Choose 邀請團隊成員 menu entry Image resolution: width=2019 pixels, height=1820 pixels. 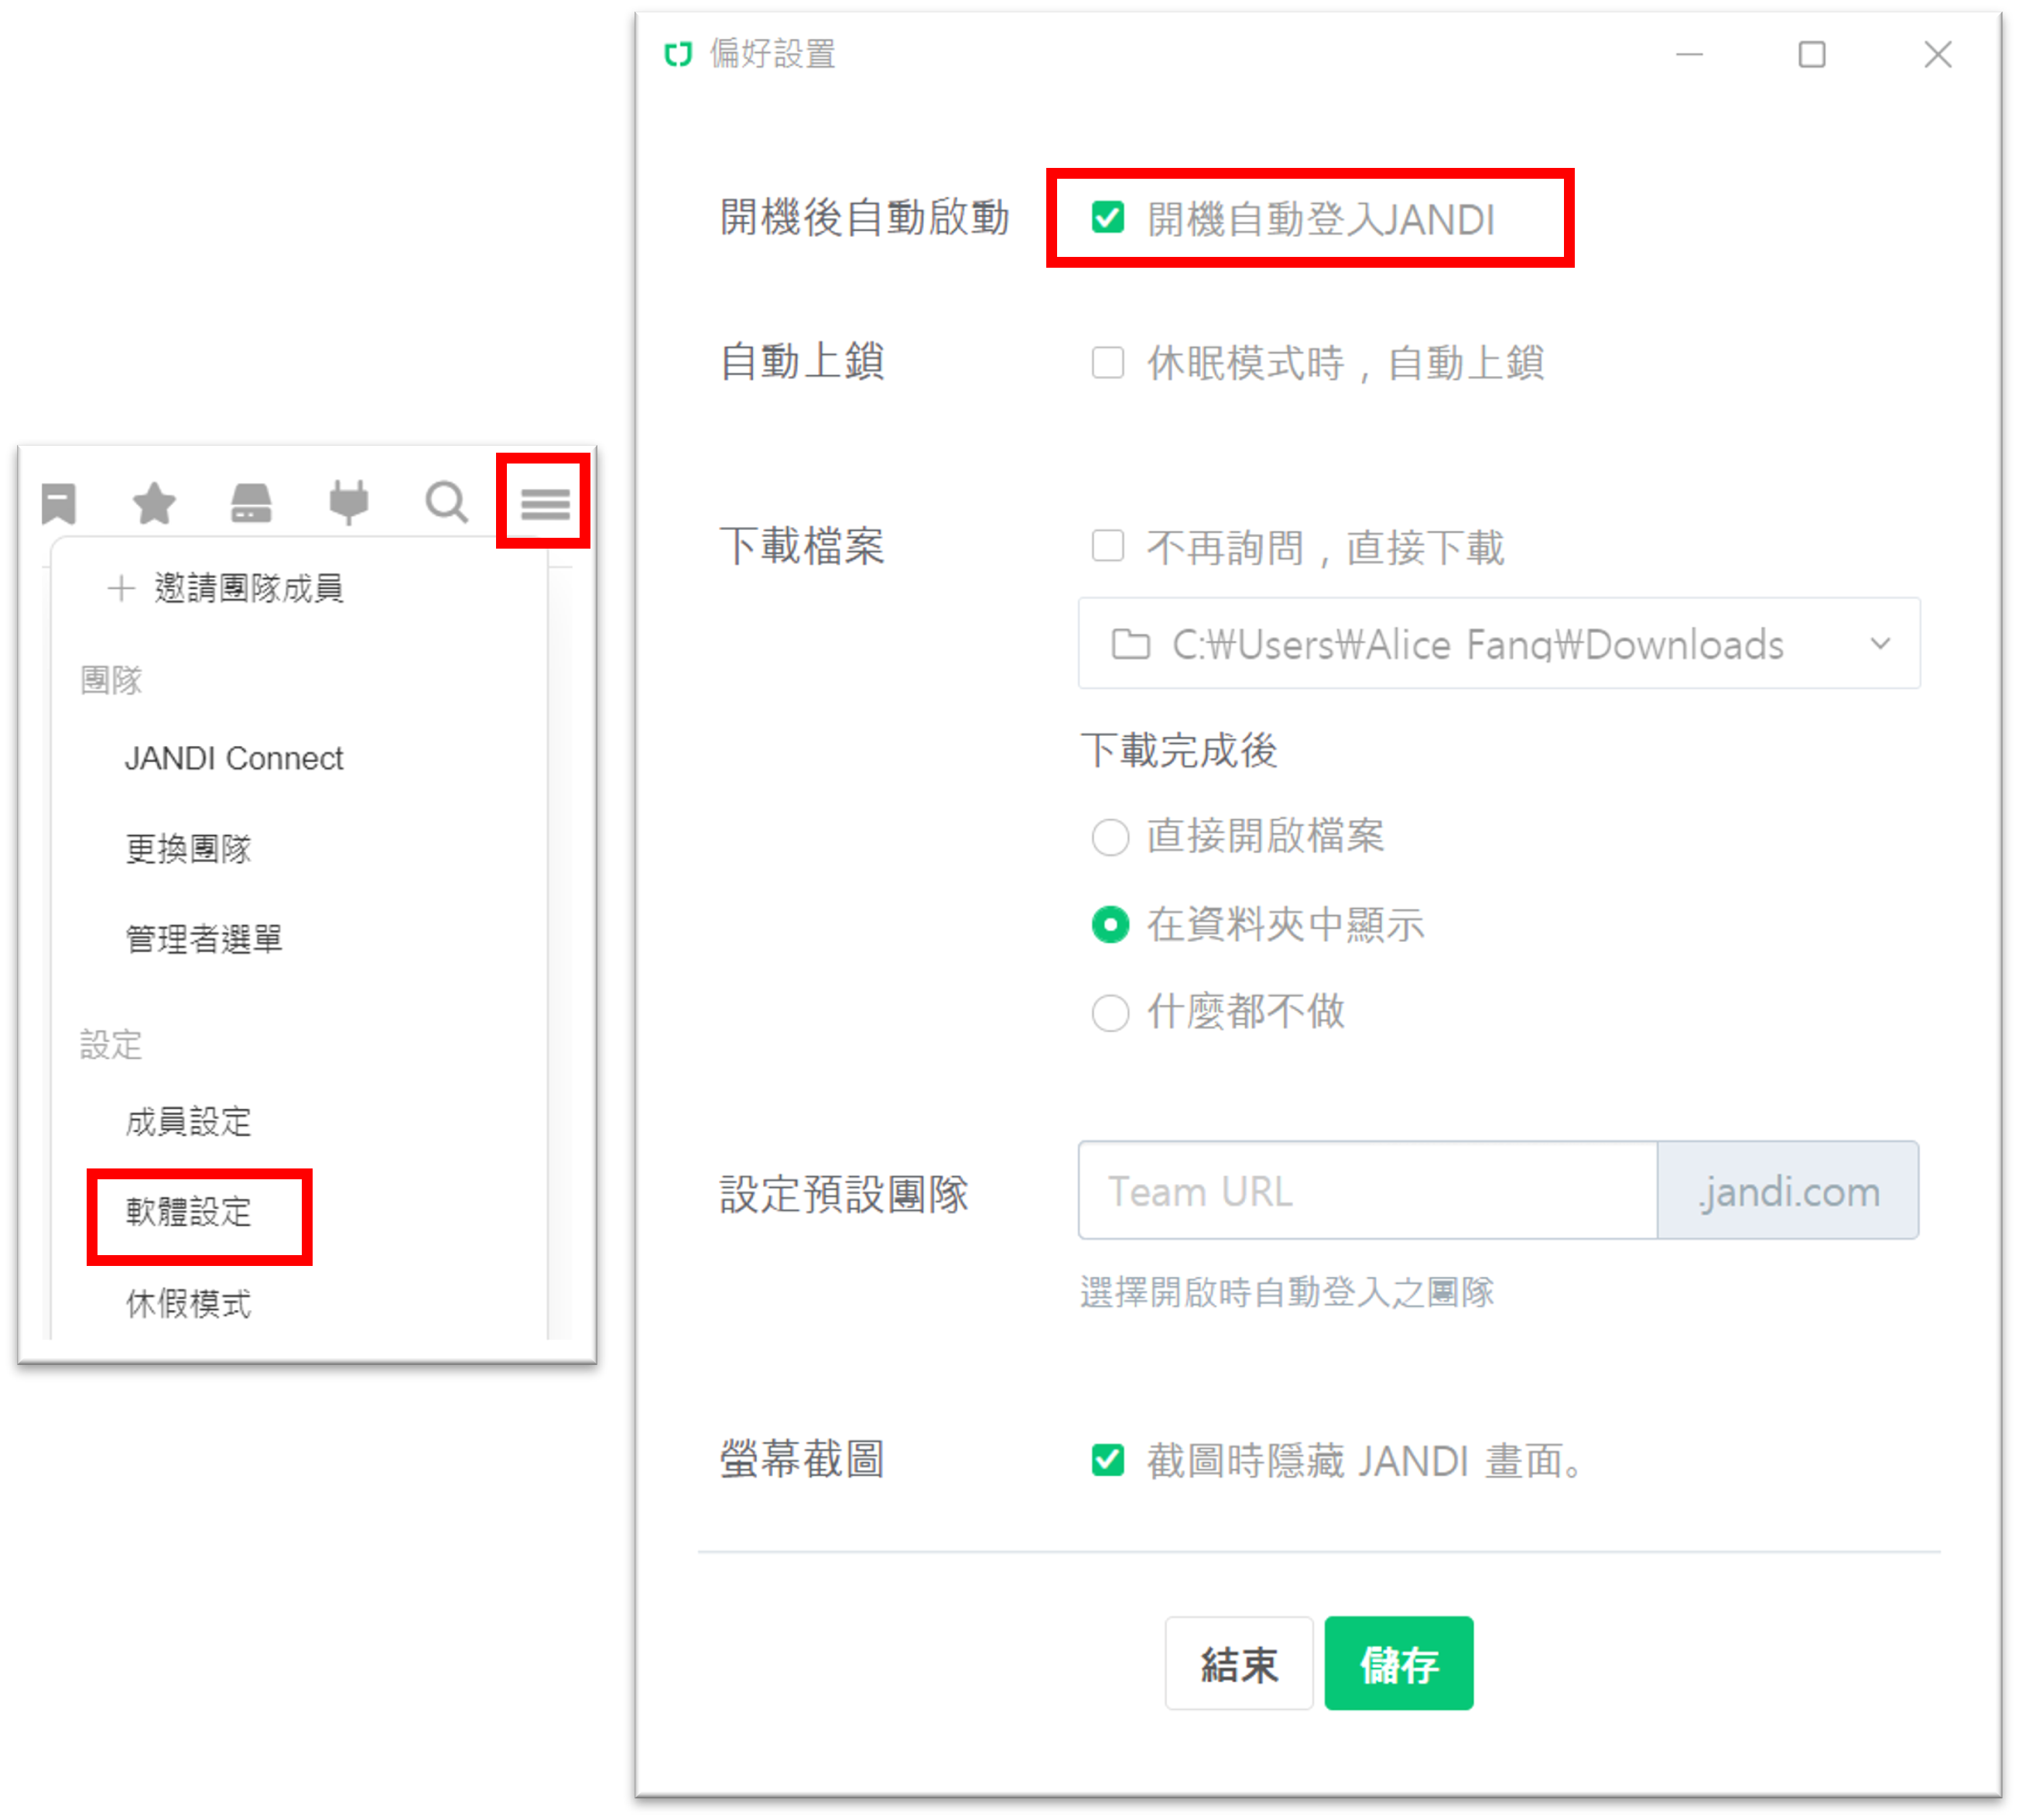tap(248, 588)
